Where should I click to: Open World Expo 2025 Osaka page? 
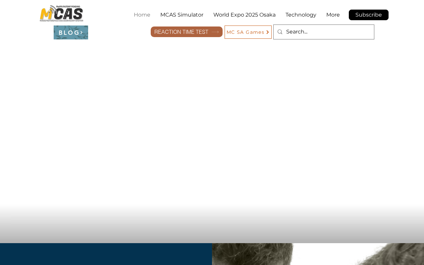pyautogui.click(x=244, y=15)
